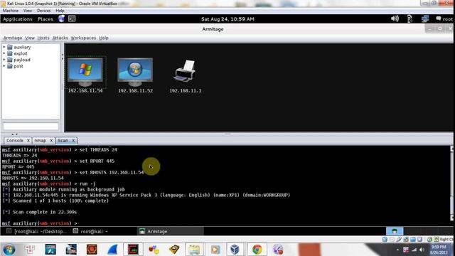Click the file explorer folder taskbar icon
This screenshot has height=256, width=455.
[x=194, y=250]
